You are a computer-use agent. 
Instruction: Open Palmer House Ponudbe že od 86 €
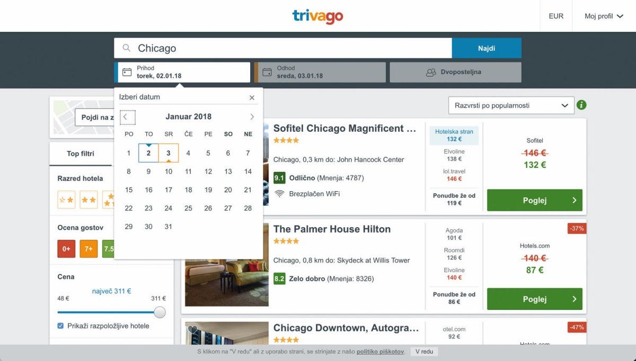click(x=454, y=298)
